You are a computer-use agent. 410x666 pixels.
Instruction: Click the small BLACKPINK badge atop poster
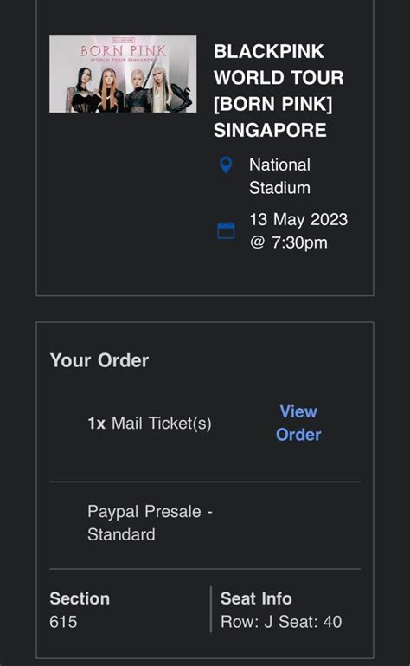point(123,40)
